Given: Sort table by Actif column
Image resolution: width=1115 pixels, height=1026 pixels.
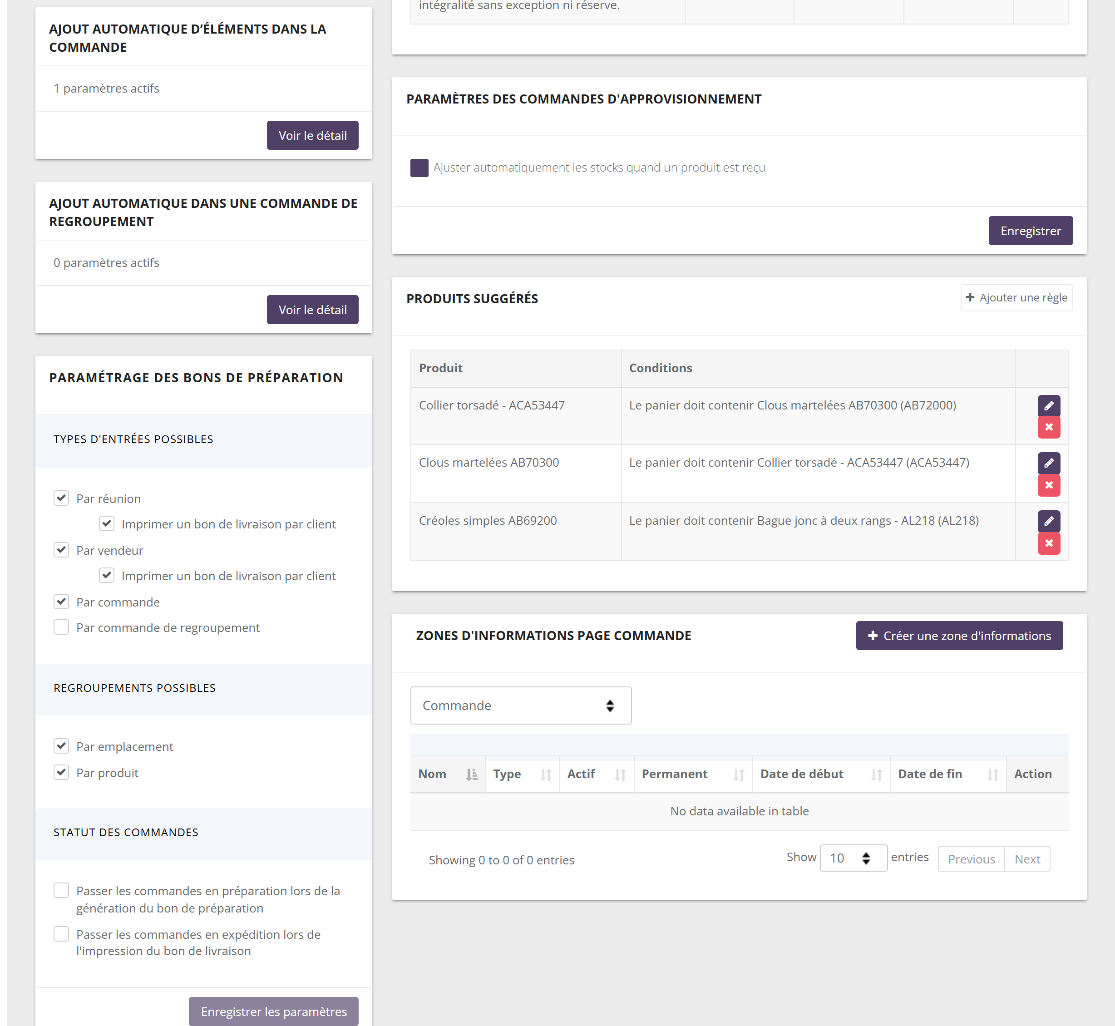Looking at the screenshot, I should [597, 774].
